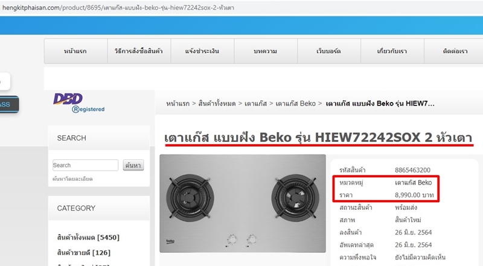483x266 pixels.
Task: Click the Beko gas stove product image
Action: pos(243,203)
